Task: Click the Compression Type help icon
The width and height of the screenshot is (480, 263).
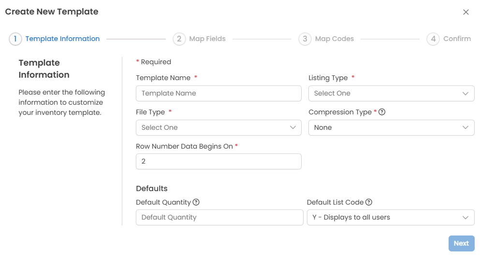Action: pyautogui.click(x=382, y=112)
